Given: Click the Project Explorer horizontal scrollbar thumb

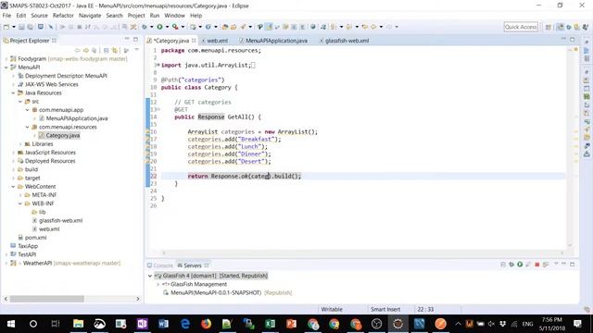Looking at the screenshot, I should (x=46, y=299).
